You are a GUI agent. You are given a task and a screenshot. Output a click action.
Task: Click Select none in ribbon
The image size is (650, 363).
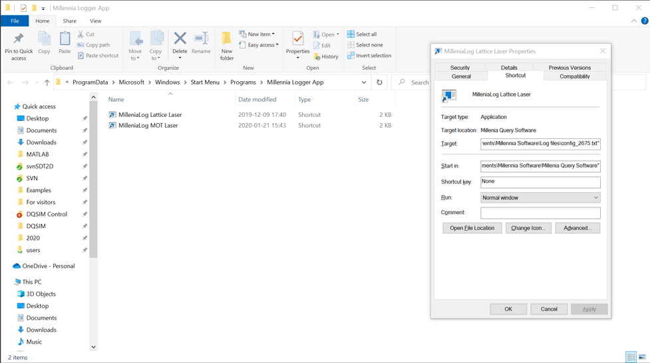click(365, 45)
